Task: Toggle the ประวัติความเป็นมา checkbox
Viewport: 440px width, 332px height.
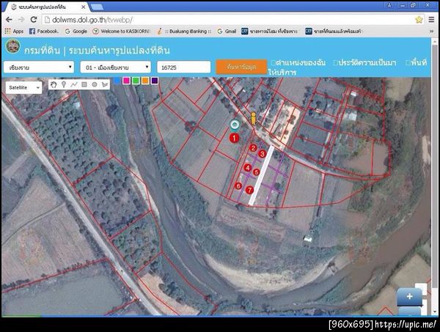Action: coord(335,62)
